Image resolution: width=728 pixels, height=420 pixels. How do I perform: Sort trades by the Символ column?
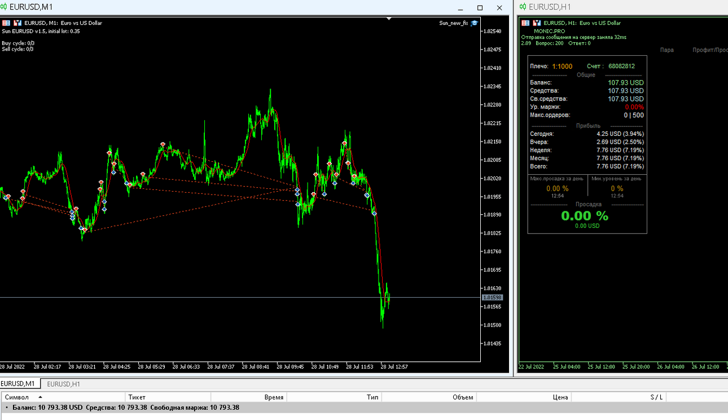(62, 397)
